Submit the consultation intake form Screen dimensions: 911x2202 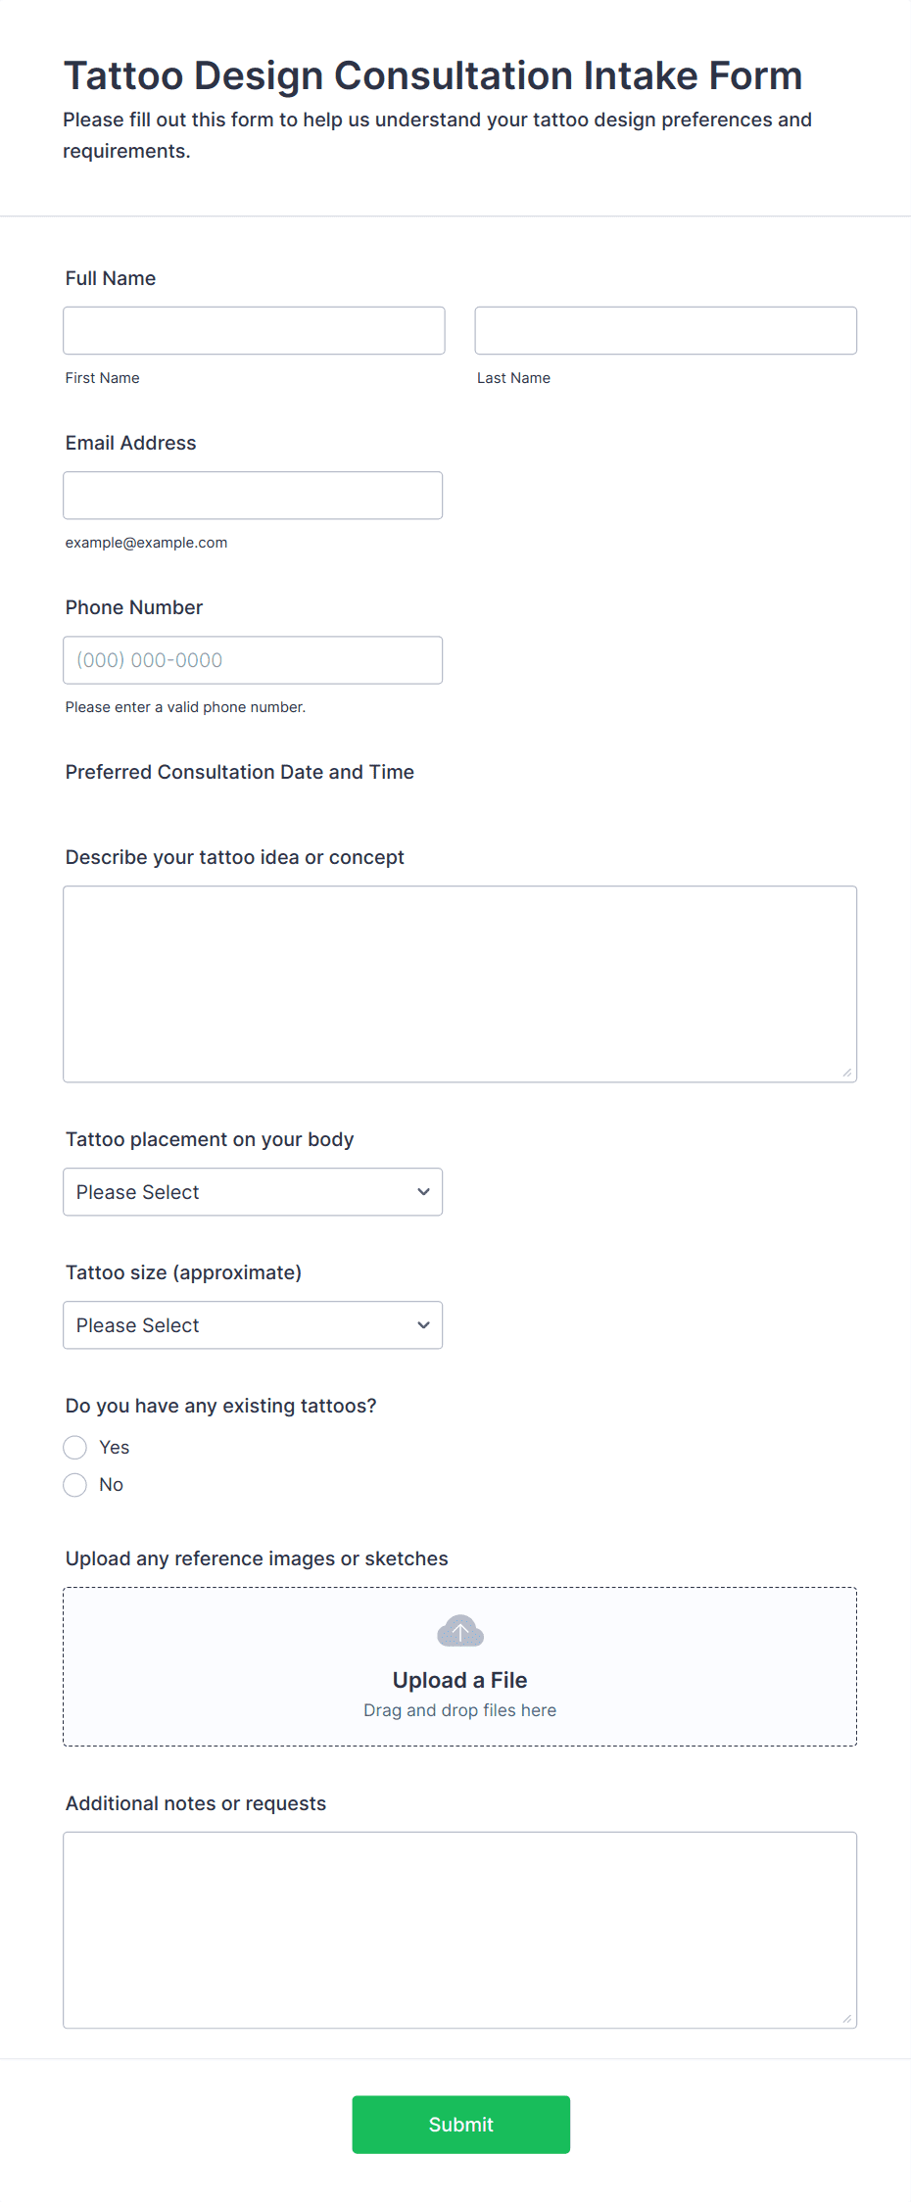pos(460,2125)
